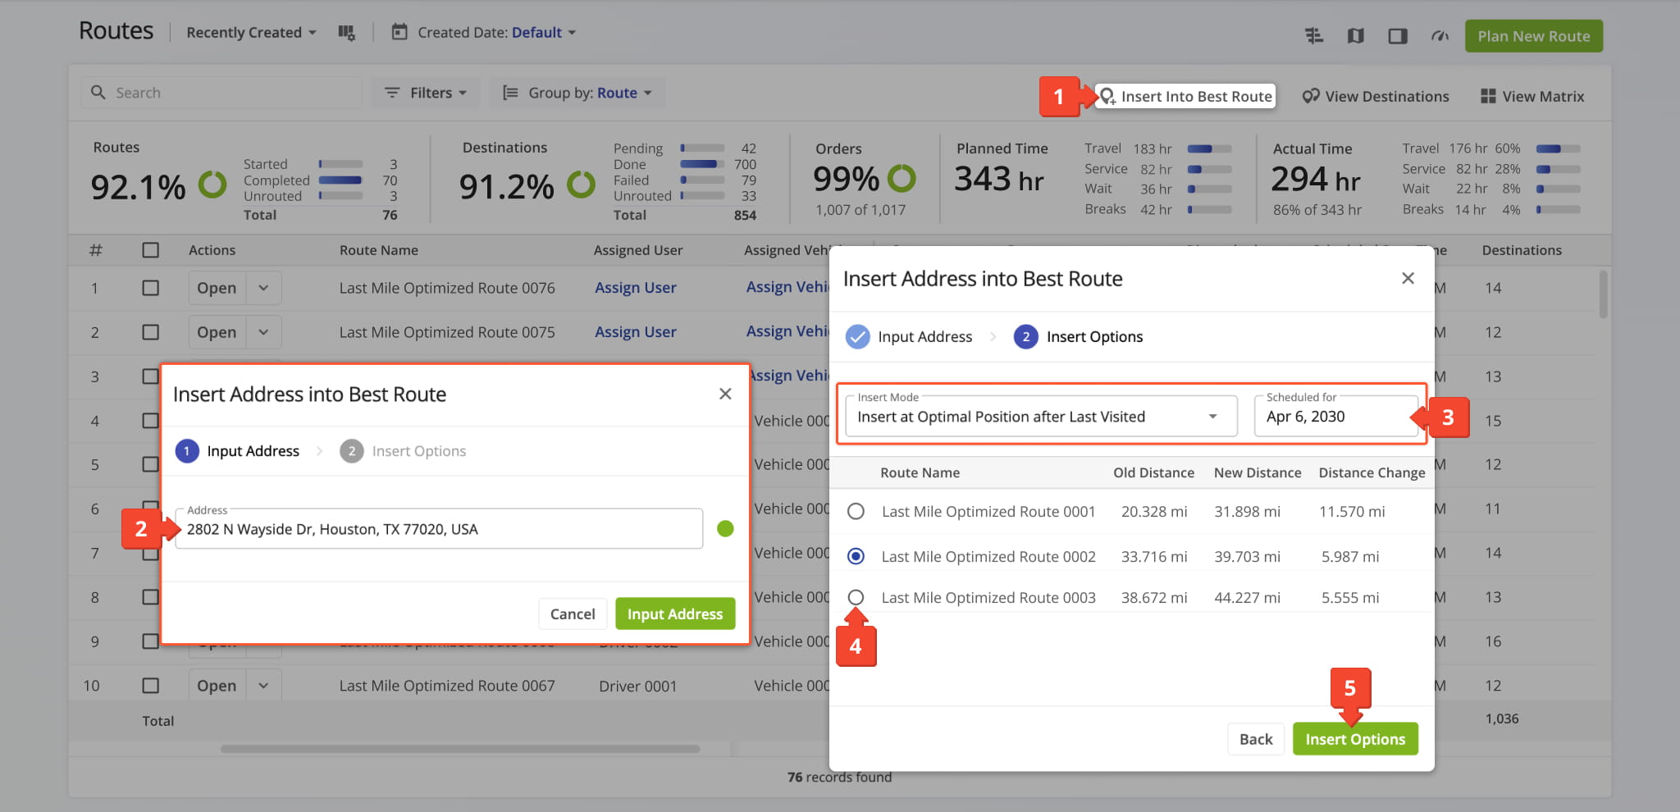Select Last Mile Optimized Route 0002 radio
This screenshot has width=1680, height=812.
856,556
